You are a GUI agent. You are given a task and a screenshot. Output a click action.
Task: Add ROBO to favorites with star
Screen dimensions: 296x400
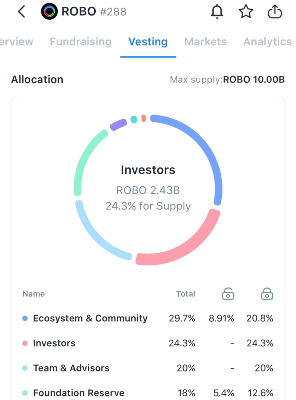pos(246,12)
